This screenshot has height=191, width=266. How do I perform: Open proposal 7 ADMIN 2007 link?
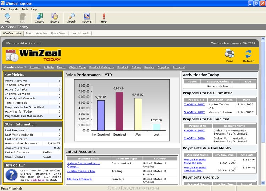[x=194, y=105]
